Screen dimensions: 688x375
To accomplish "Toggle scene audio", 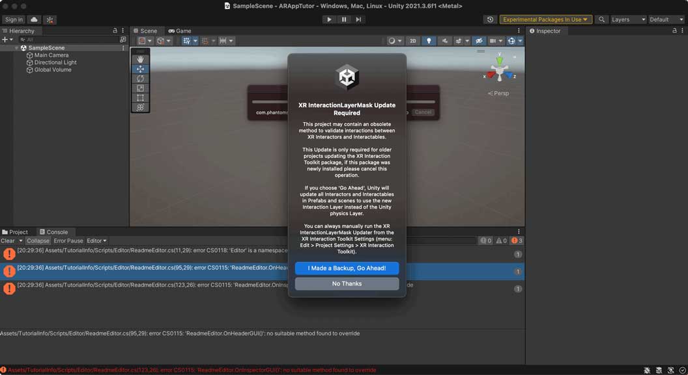I will click(444, 41).
